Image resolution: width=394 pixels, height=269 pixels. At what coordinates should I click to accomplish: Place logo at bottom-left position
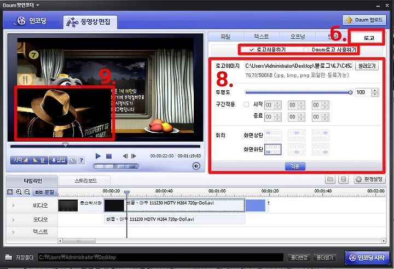(x=273, y=149)
